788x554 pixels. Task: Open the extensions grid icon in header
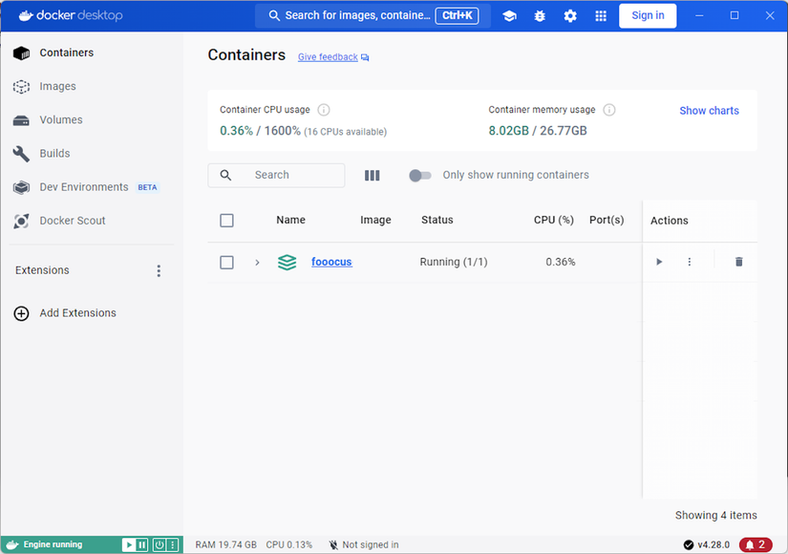click(601, 15)
